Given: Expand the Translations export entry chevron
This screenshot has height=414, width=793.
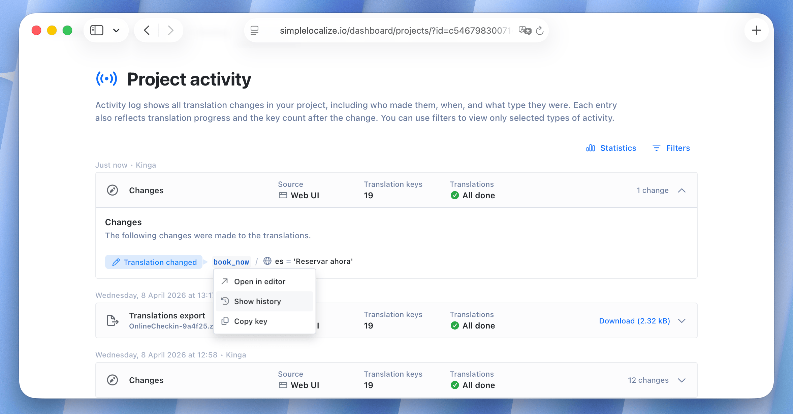Looking at the screenshot, I should [x=682, y=321].
